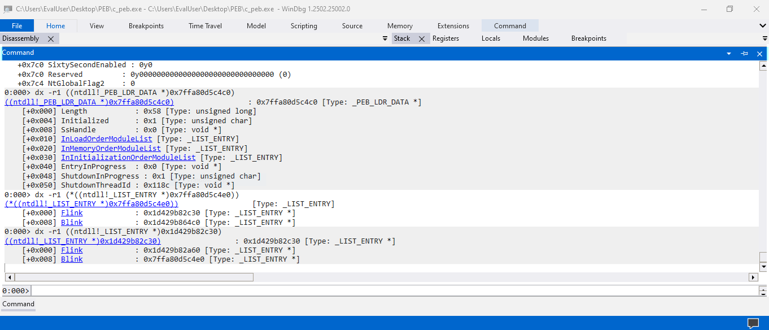
Task: Close the Stack tab
Action: [421, 39]
